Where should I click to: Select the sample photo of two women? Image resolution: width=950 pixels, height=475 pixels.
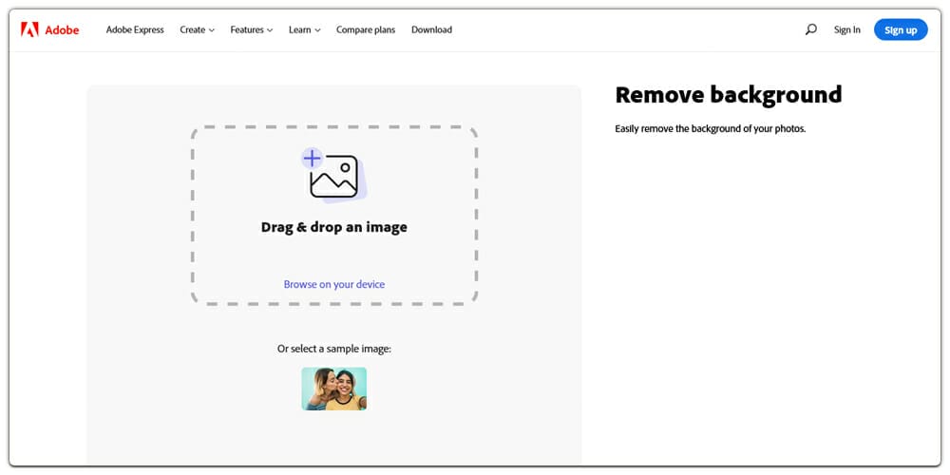(x=334, y=389)
